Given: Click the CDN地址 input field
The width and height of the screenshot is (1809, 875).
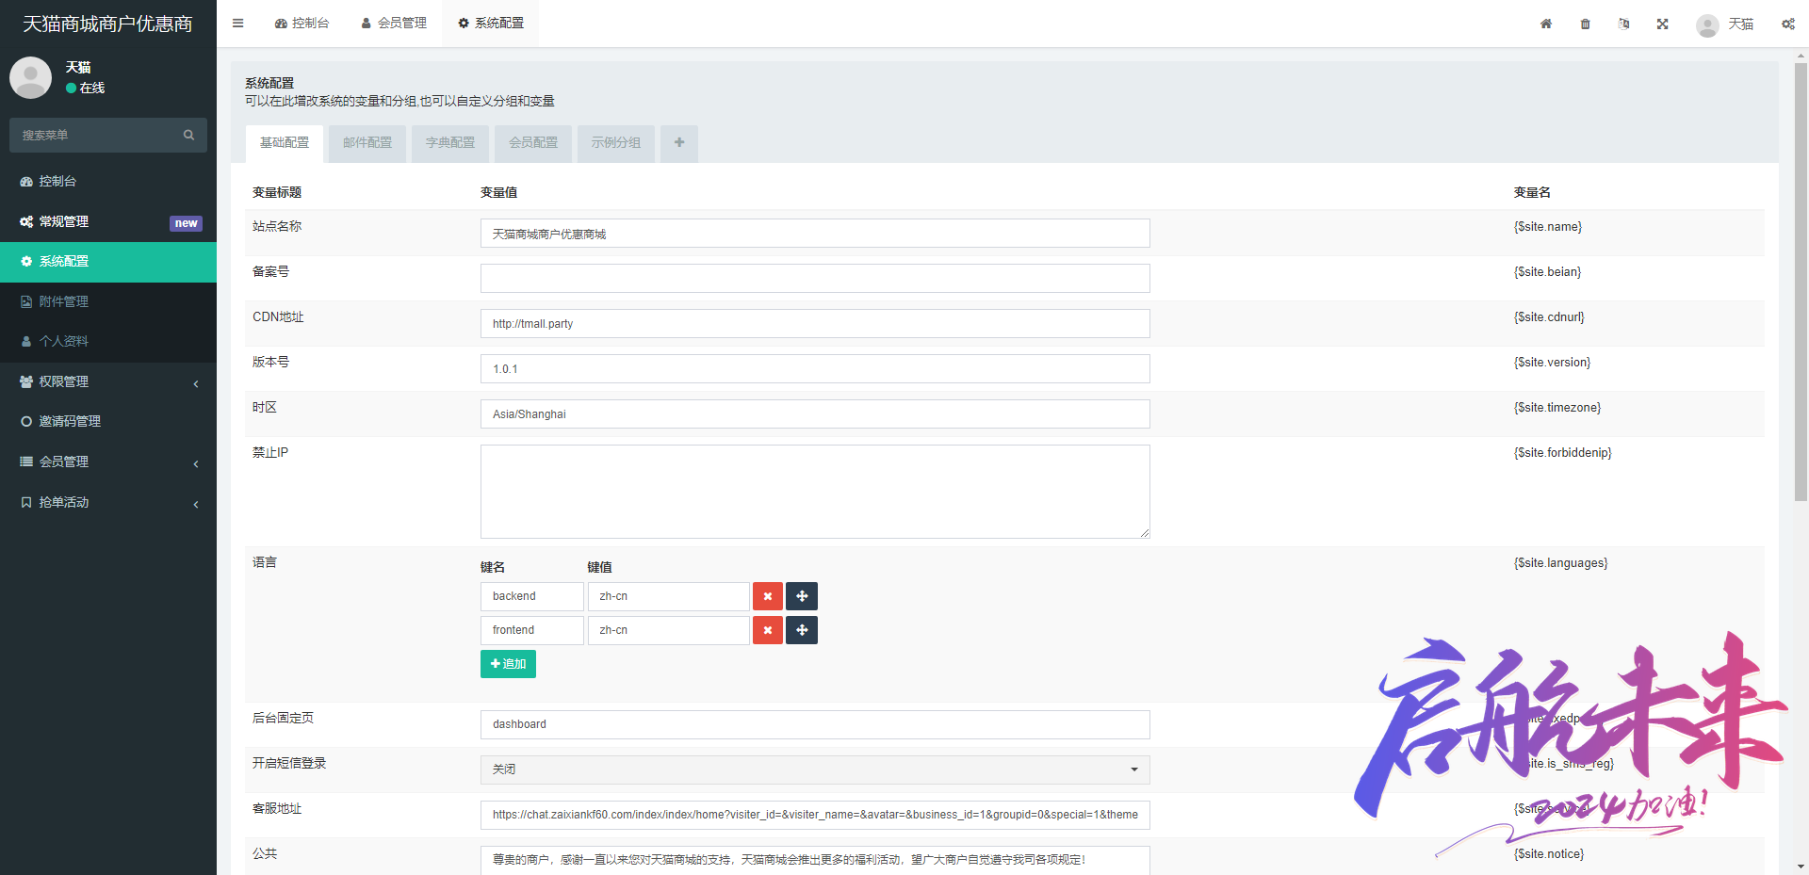Looking at the screenshot, I should (815, 324).
